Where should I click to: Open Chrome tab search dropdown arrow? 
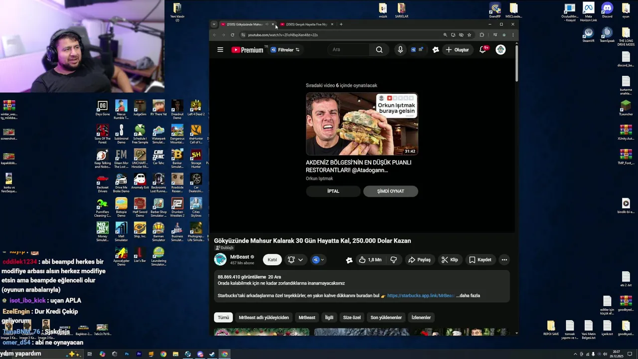pyautogui.click(x=214, y=24)
